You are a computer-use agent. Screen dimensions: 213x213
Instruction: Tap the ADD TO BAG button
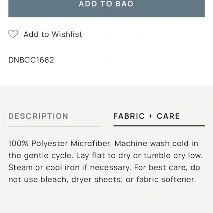coord(106,8)
